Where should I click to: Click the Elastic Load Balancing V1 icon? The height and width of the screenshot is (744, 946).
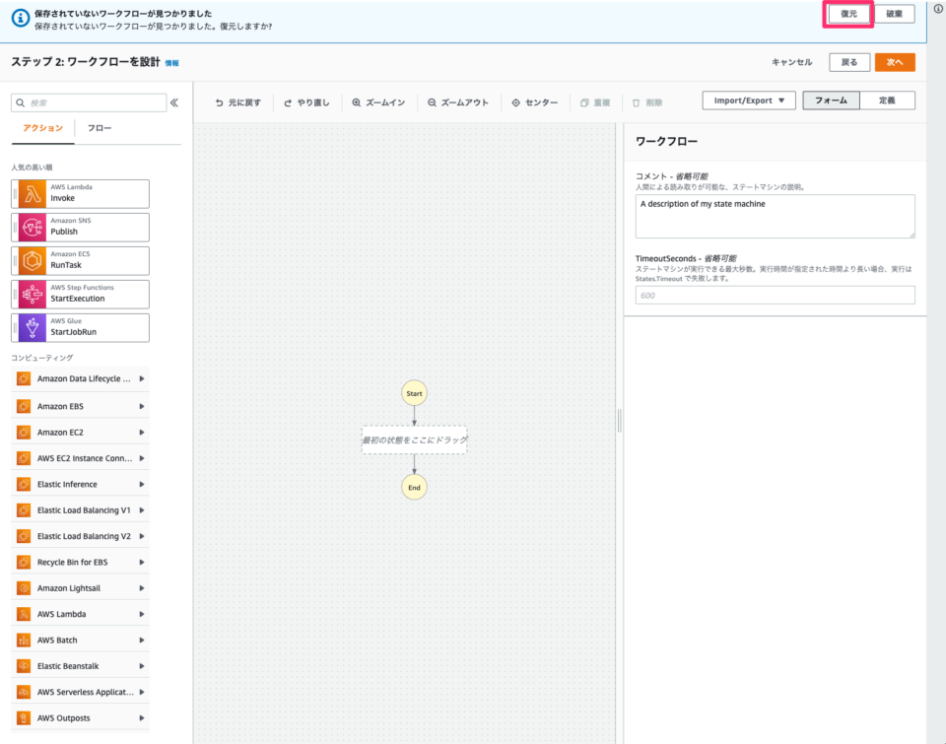pyautogui.click(x=24, y=509)
